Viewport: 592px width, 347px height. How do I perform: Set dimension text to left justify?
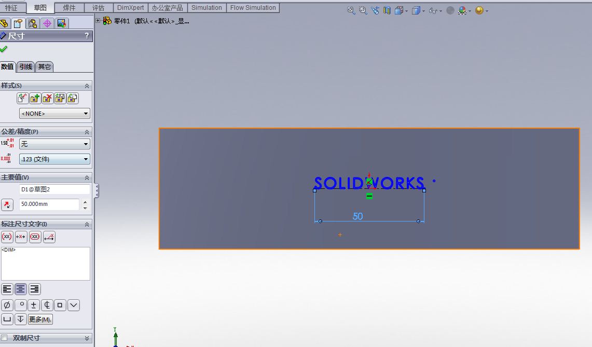[7, 289]
